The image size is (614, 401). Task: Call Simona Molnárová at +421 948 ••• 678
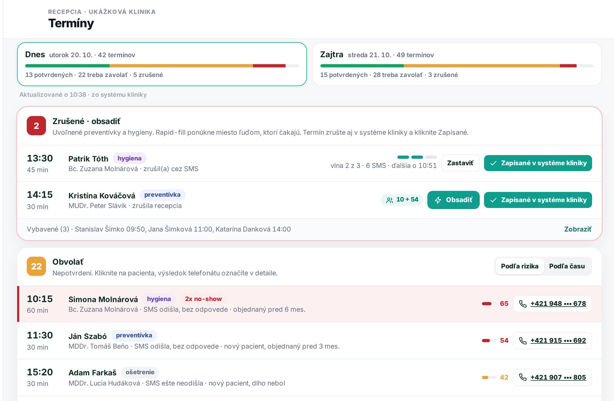pos(552,304)
